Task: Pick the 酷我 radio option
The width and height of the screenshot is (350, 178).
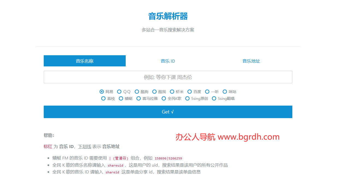Action: click(x=154, y=92)
